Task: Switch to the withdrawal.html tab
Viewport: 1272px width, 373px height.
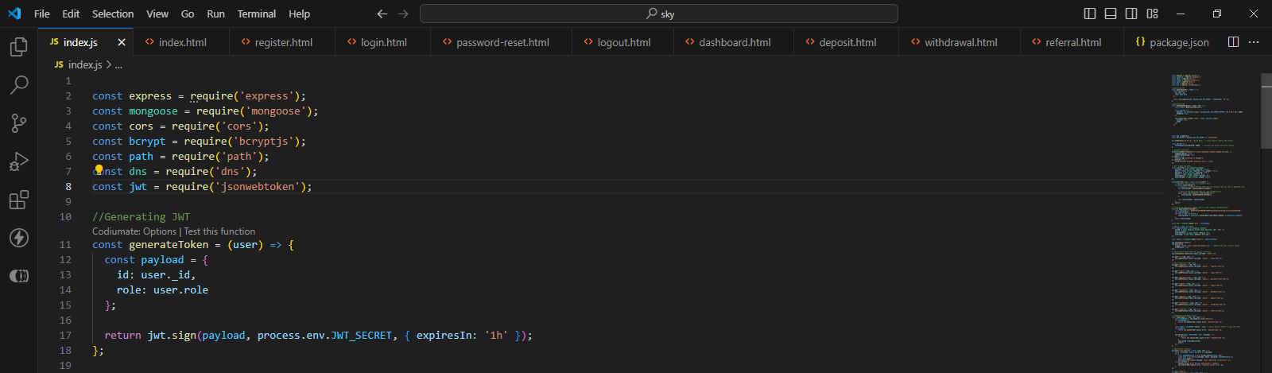Action: tap(960, 42)
